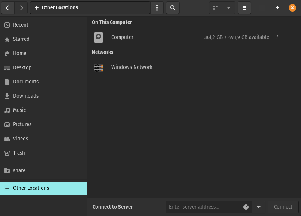Open the share bookmark label
The image size is (301, 216).
pos(19,170)
